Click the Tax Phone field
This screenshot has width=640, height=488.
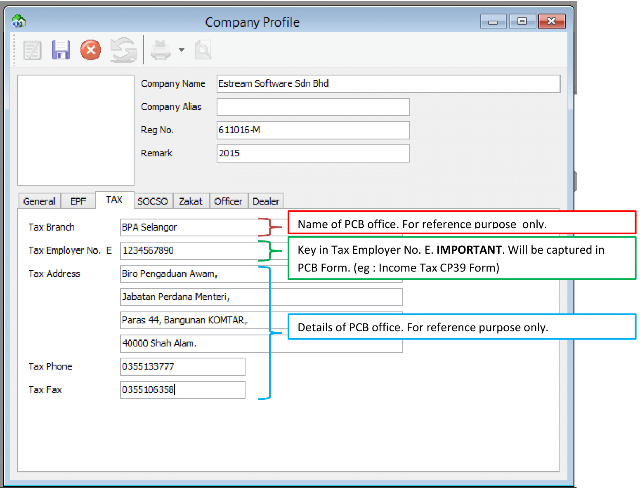[x=182, y=367]
